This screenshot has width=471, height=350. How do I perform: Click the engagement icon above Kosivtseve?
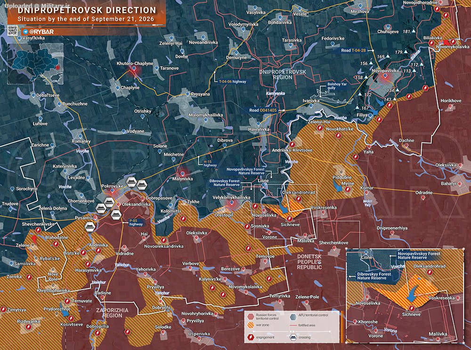pyautogui.click(x=71, y=318)
